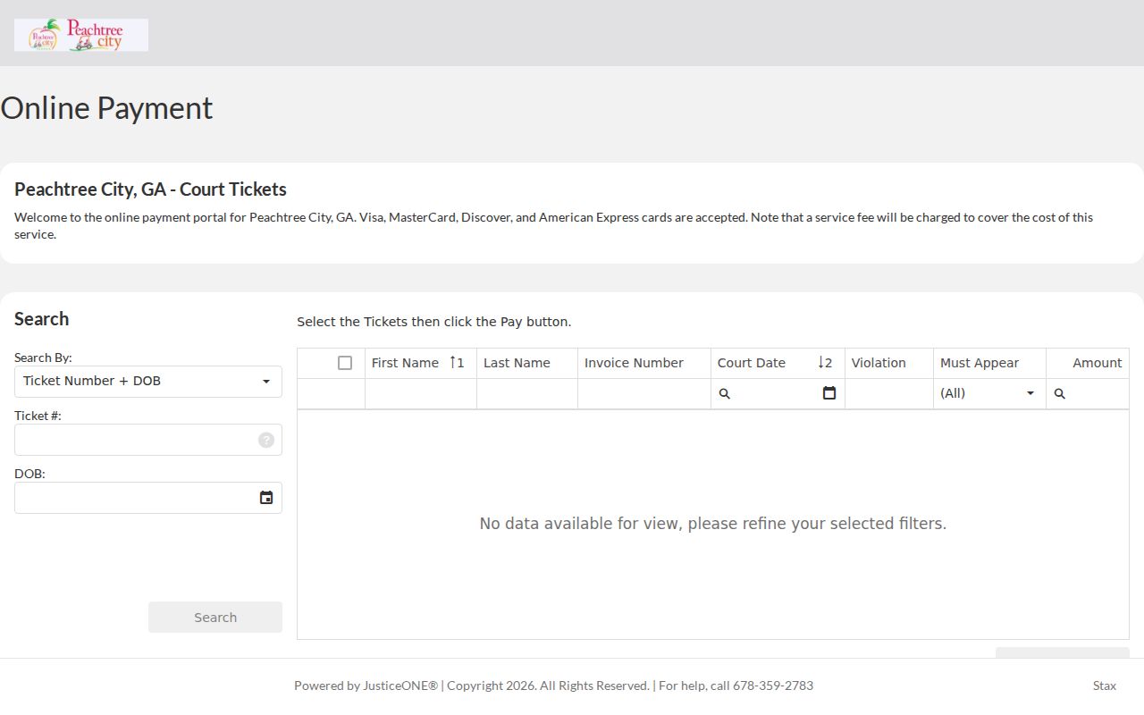Open the DOB calendar picker icon
This screenshot has height=715, width=1144.
[x=266, y=498]
